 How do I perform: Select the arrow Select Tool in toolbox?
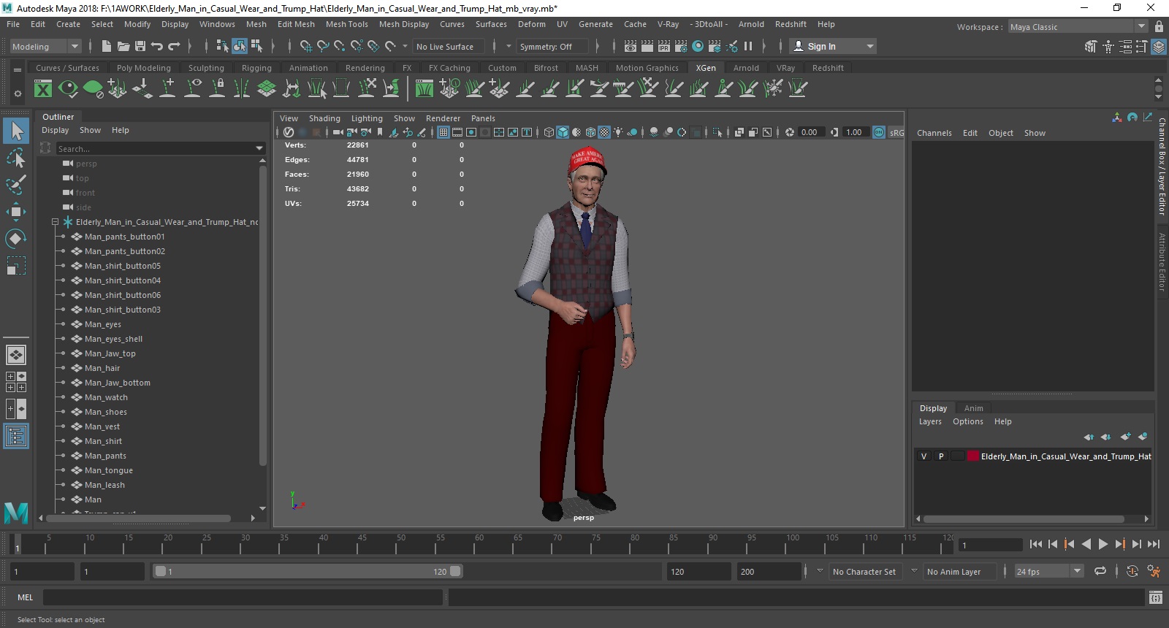(16, 131)
